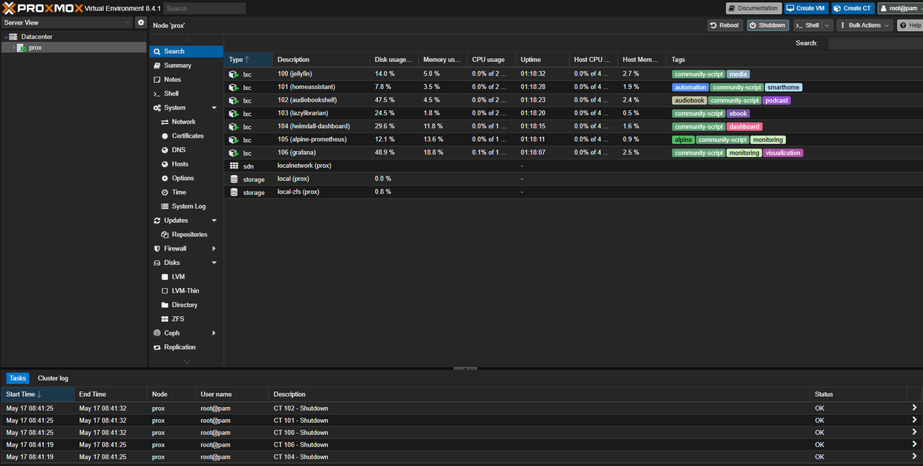Viewport: 923px width, 466px height.
Task: Click the Datacenter server icon in the tree
Action: (14, 37)
